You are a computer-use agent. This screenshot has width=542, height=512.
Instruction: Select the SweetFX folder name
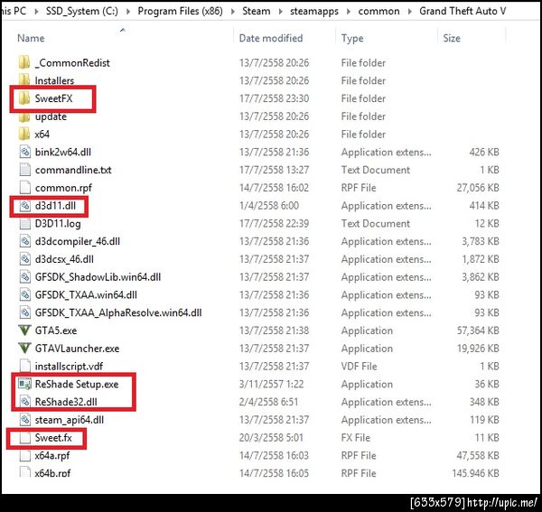(53, 98)
